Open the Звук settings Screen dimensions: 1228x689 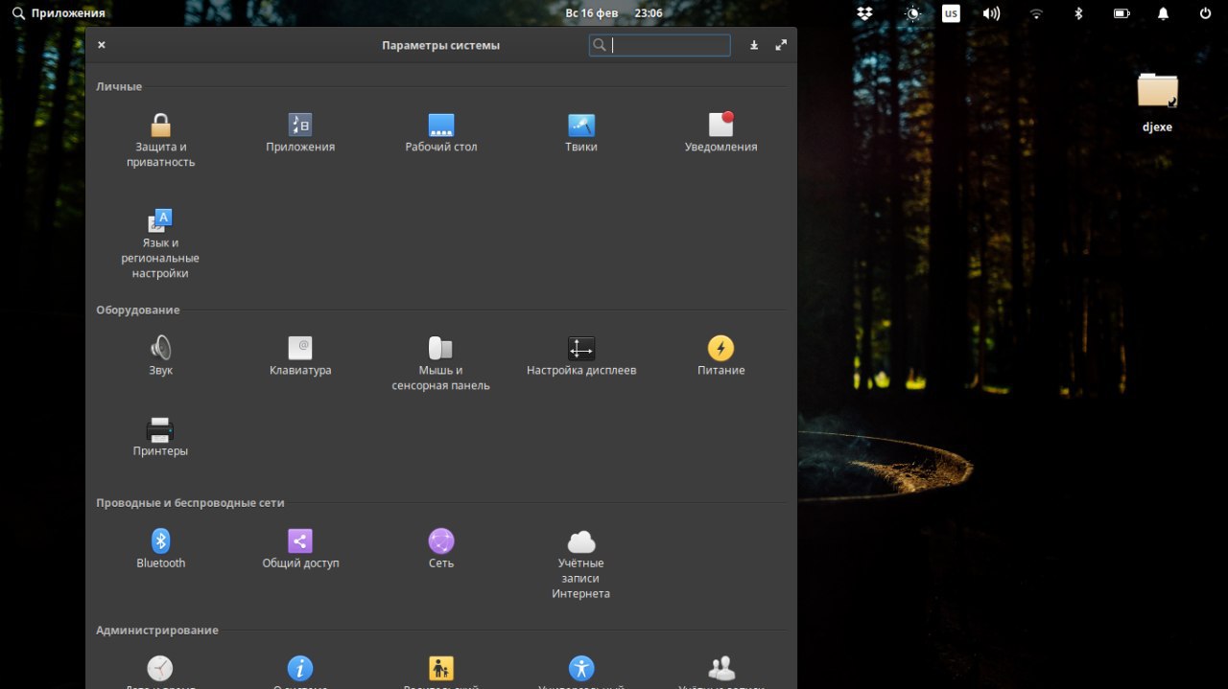pyautogui.click(x=160, y=356)
